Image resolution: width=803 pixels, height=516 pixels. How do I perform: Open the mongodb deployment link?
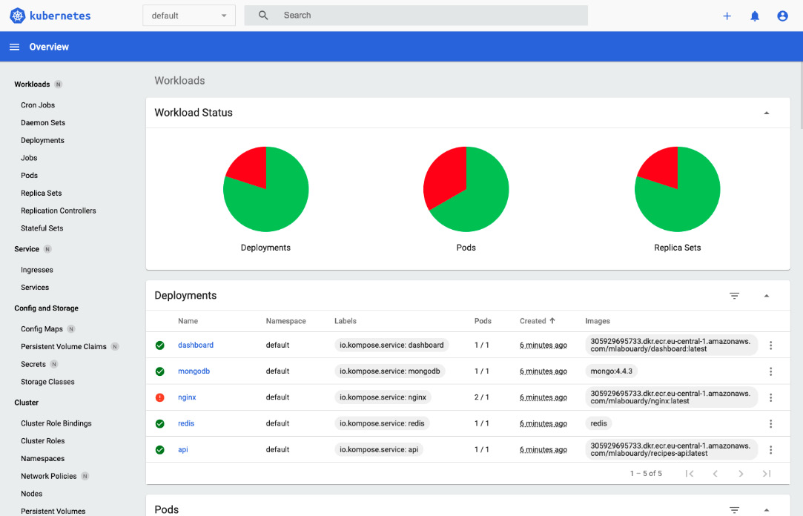(x=194, y=371)
